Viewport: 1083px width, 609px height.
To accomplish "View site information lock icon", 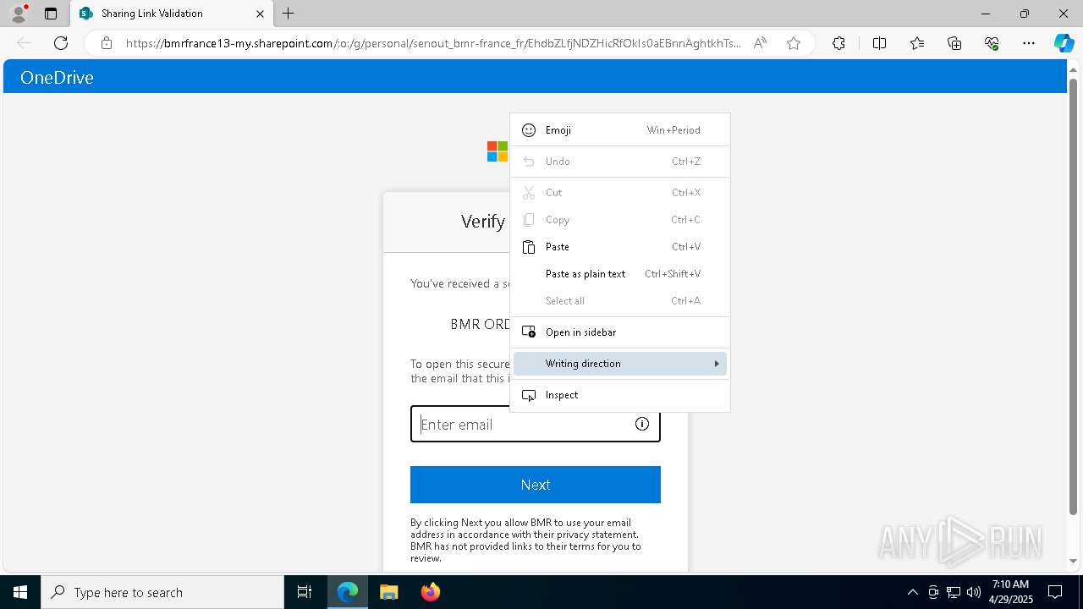I will coord(106,43).
